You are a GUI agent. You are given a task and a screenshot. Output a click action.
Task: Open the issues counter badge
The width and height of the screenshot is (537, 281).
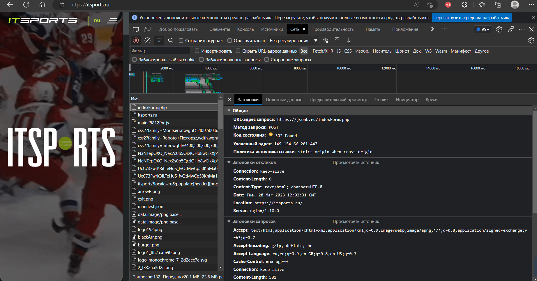point(482,29)
